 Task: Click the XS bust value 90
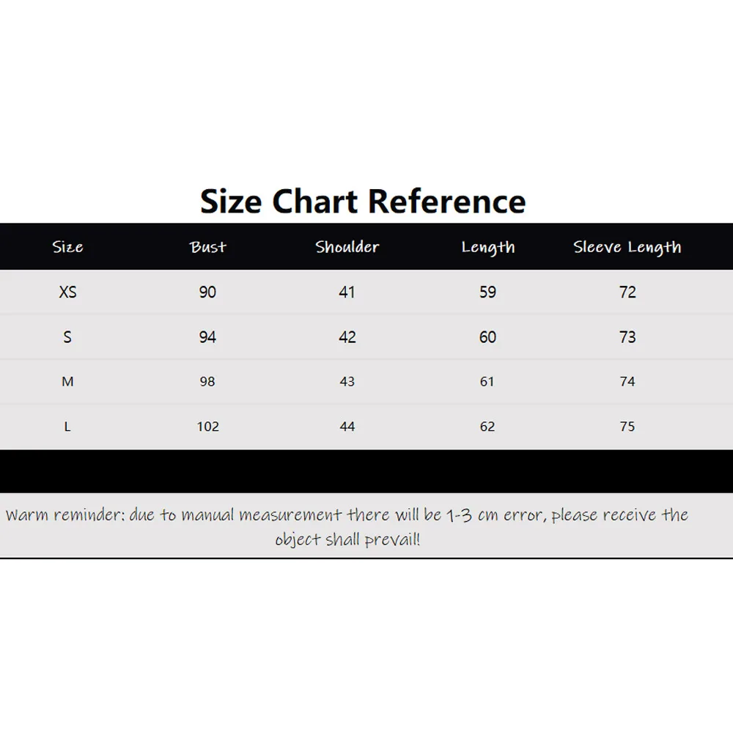pyautogui.click(x=207, y=292)
